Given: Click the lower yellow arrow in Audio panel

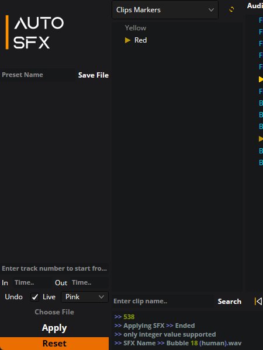Looking at the screenshot, I should tap(261, 139).
